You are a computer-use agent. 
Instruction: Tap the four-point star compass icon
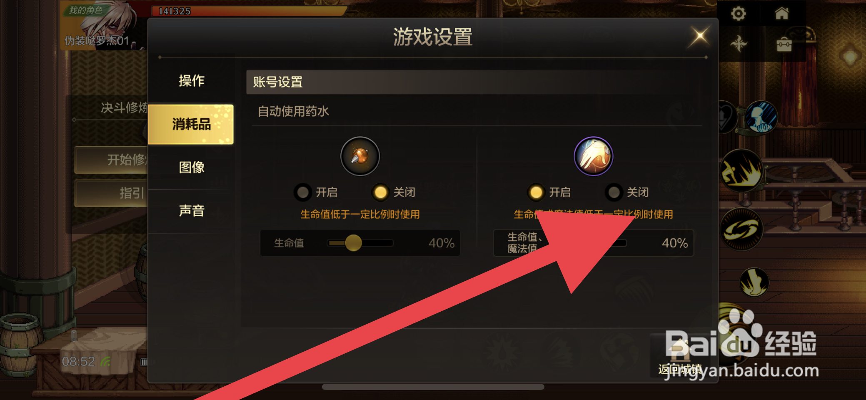[739, 43]
